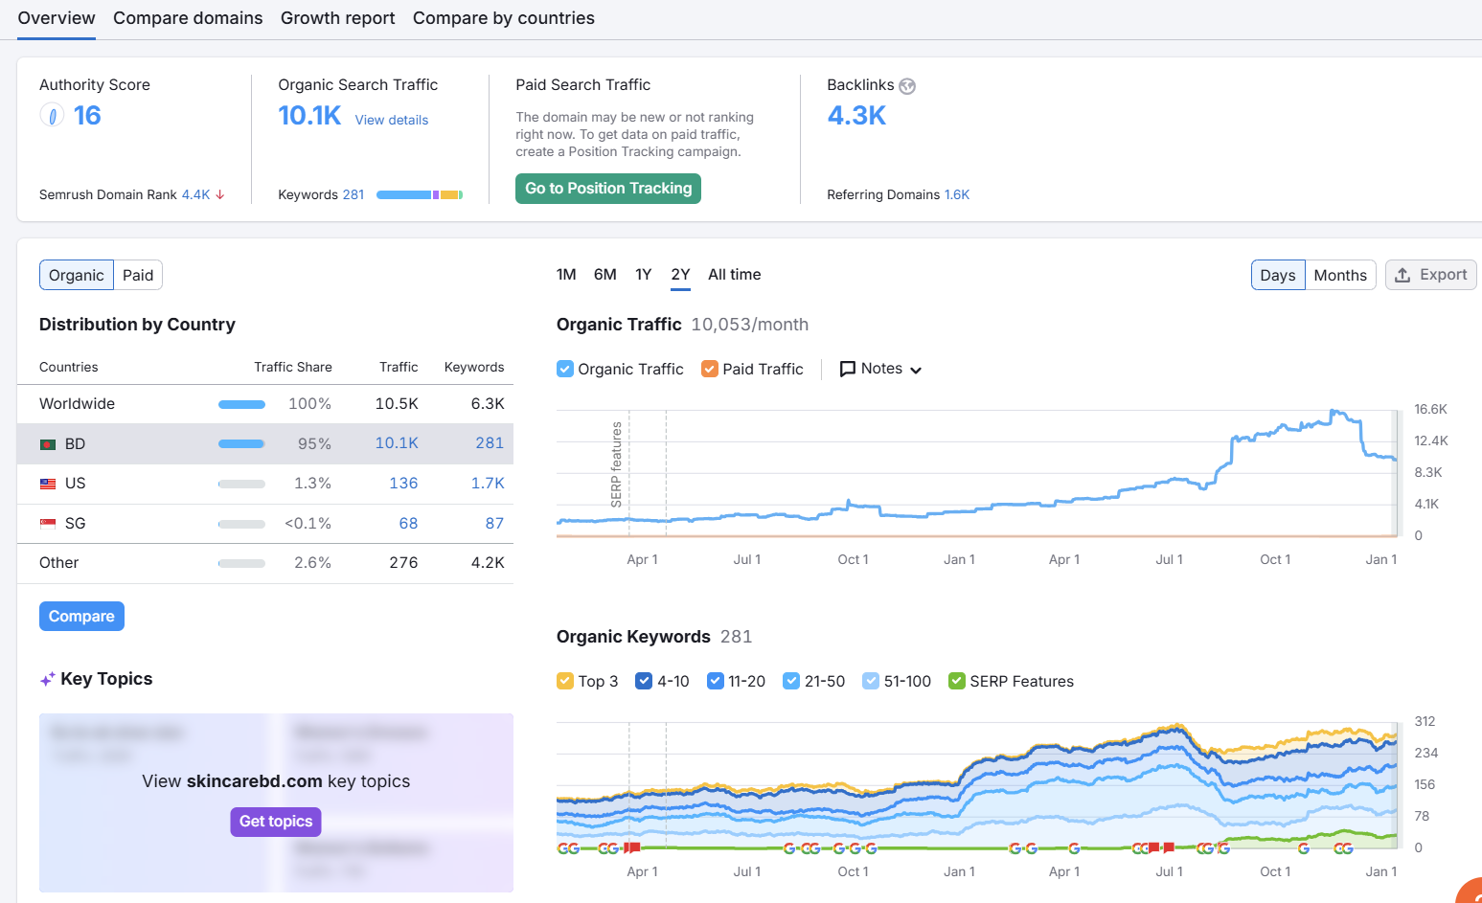Set time range to 2Y
The image size is (1482, 903).
click(x=680, y=275)
